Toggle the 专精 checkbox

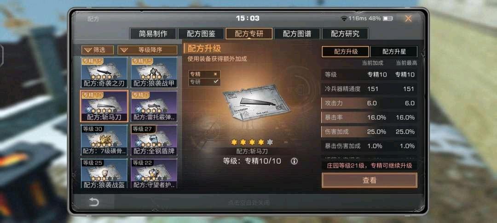tap(216, 74)
